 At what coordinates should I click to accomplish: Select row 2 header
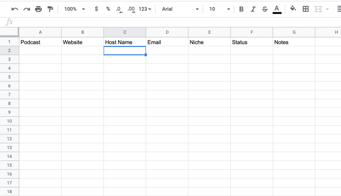[x=9, y=50]
